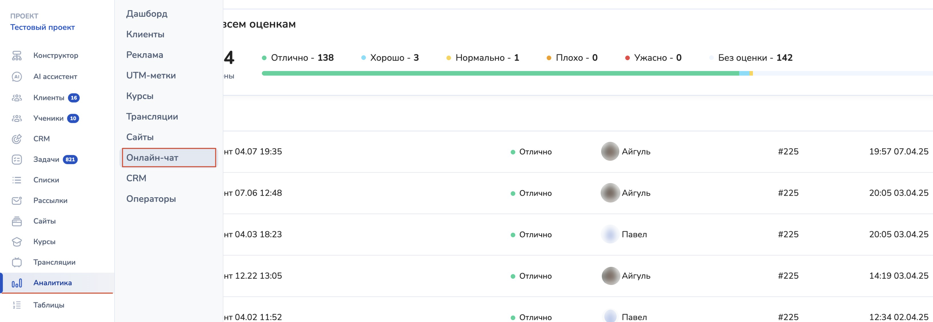
Task: Click the CRM target icon
Action: click(x=17, y=139)
